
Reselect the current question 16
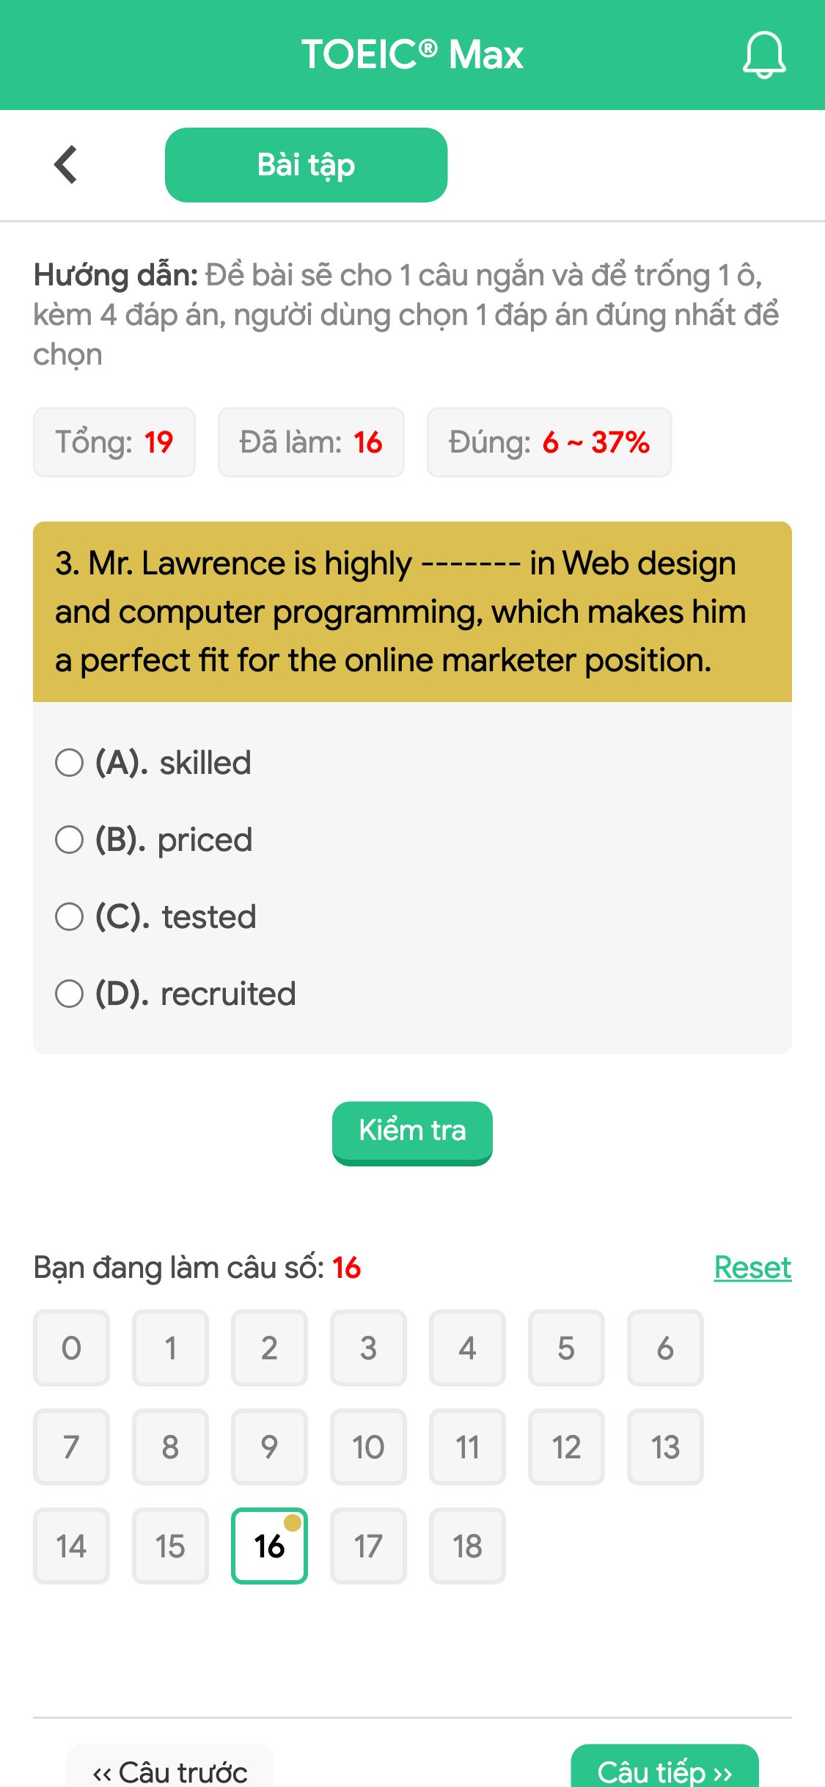tap(269, 1546)
